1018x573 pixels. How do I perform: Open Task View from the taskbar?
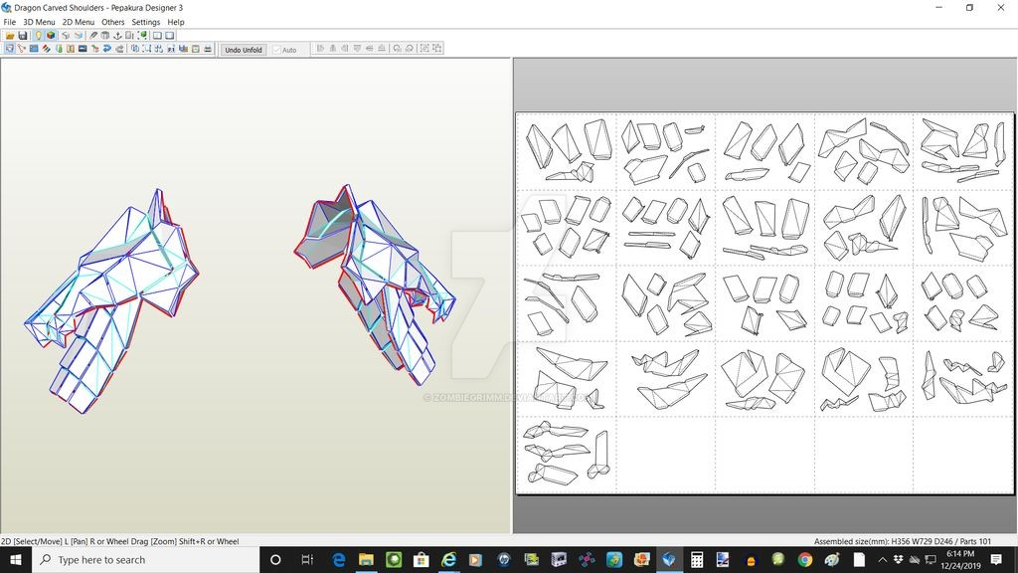coord(307,560)
